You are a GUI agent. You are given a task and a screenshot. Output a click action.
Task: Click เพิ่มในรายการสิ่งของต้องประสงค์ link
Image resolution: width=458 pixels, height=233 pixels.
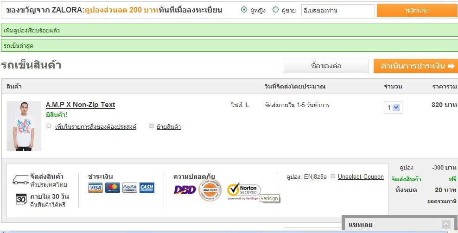95,127
